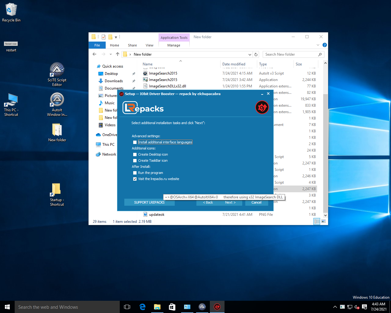The width and height of the screenshot is (391, 313).
Task: Select the This PC - Shortcut desktop icon
Action: [x=11, y=105]
